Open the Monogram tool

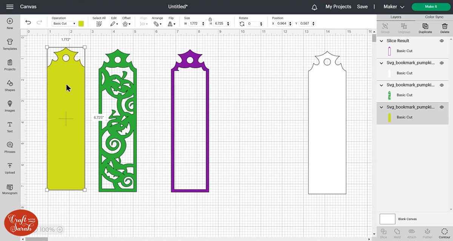(x=10, y=188)
